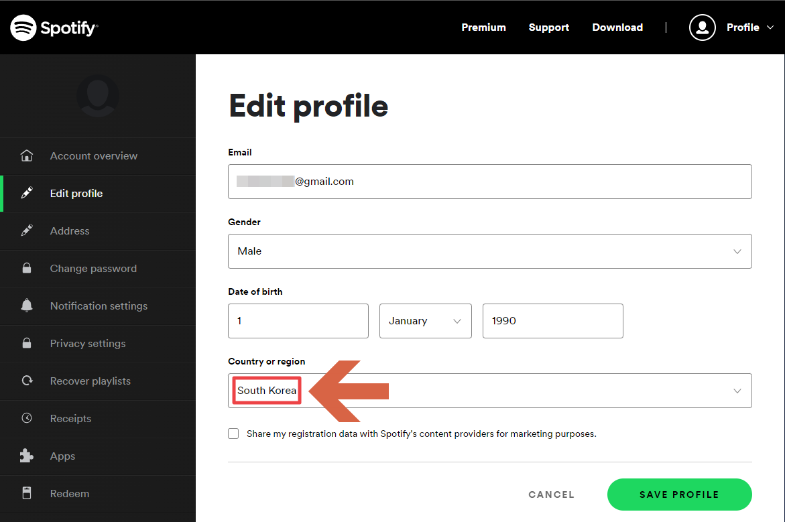Select Edit profile in the sidebar
785x522 pixels.
[x=98, y=194]
